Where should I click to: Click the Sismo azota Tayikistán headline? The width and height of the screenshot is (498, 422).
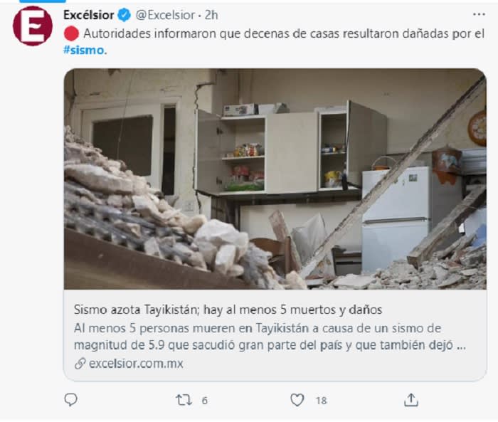pyautogui.click(x=228, y=309)
